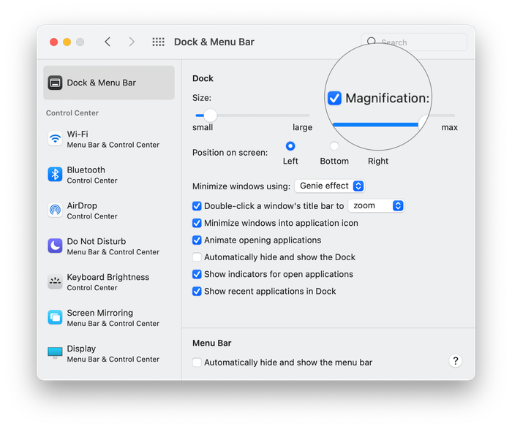Image resolution: width=512 pixels, height=429 pixels.
Task: Click the Dock size slider knob
Action: tap(211, 115)
